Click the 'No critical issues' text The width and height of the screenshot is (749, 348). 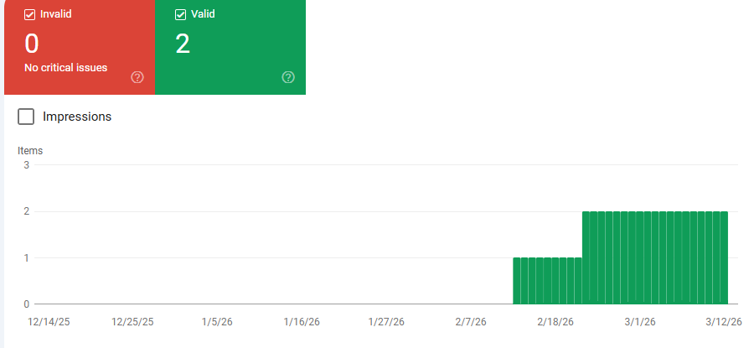pos(66,67)
